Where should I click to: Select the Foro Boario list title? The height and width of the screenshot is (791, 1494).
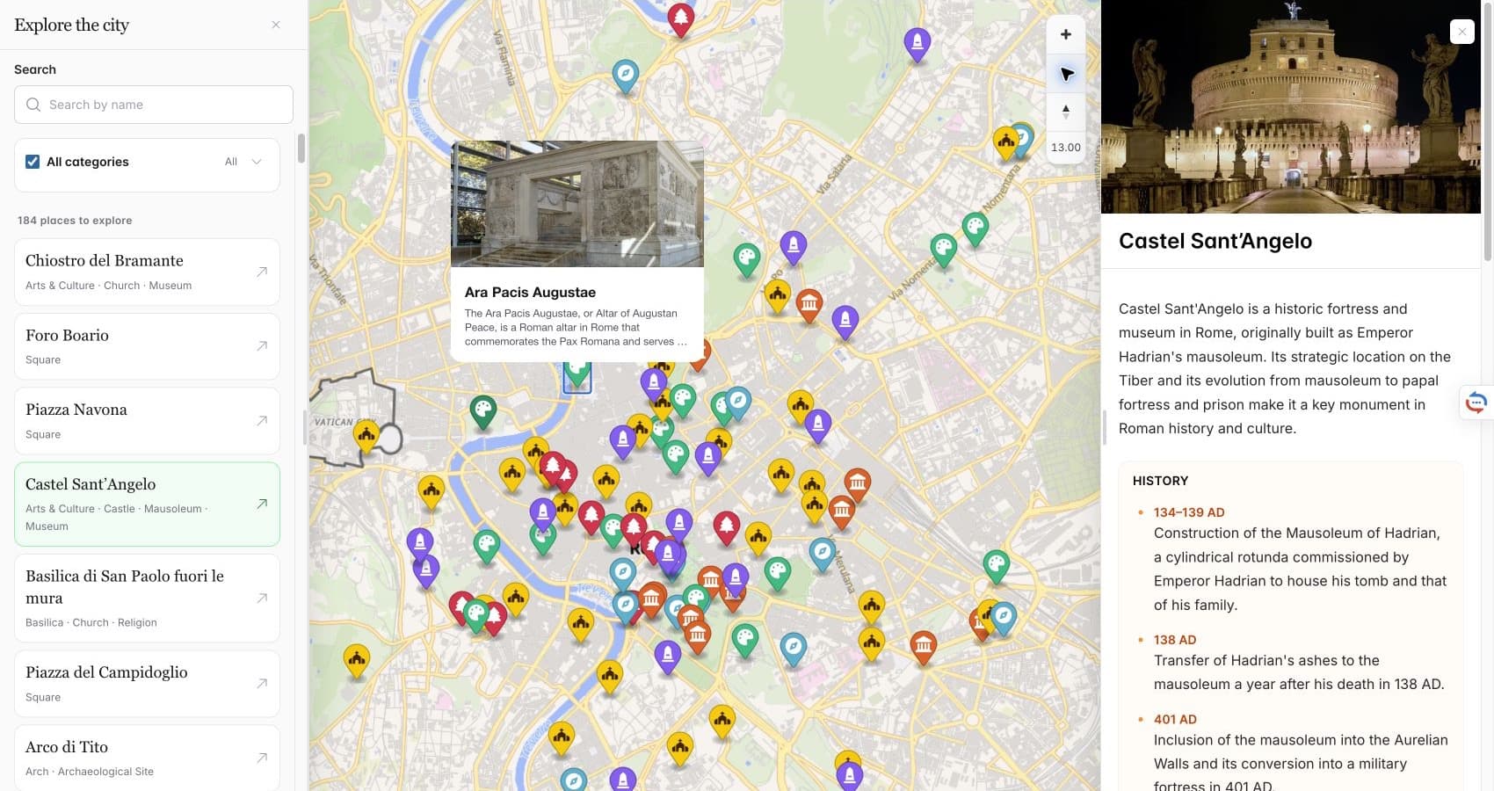(x=67, y=335)
